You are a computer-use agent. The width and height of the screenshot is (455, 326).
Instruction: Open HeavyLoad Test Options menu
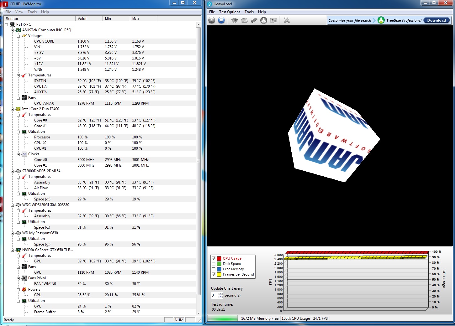(x=230, y=12)
